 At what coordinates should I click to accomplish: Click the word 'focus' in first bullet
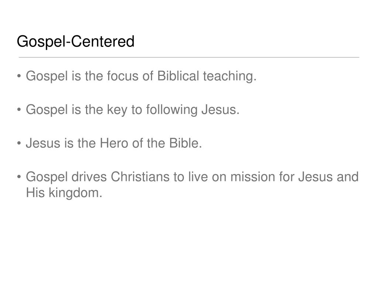tap(123, 76)
